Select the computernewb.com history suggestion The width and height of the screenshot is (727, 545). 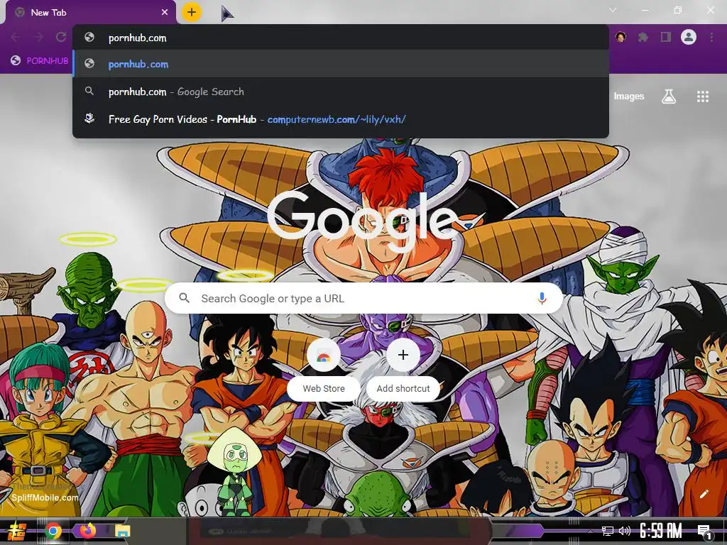pos(340,119)
